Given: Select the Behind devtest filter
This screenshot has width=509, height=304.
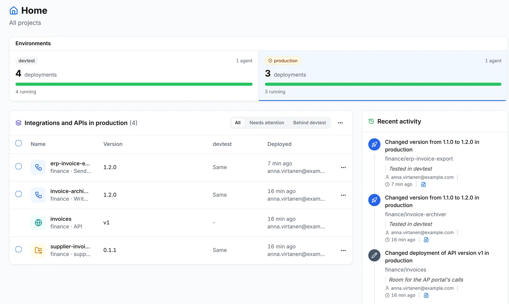Looking at the screenshot, I should pyautogui.click(x=310, y=123).
